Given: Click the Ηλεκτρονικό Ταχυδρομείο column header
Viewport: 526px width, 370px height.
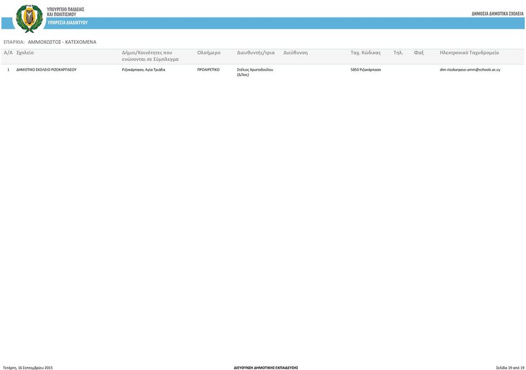Looking at the screenshot, I should (x=470, y=53).
